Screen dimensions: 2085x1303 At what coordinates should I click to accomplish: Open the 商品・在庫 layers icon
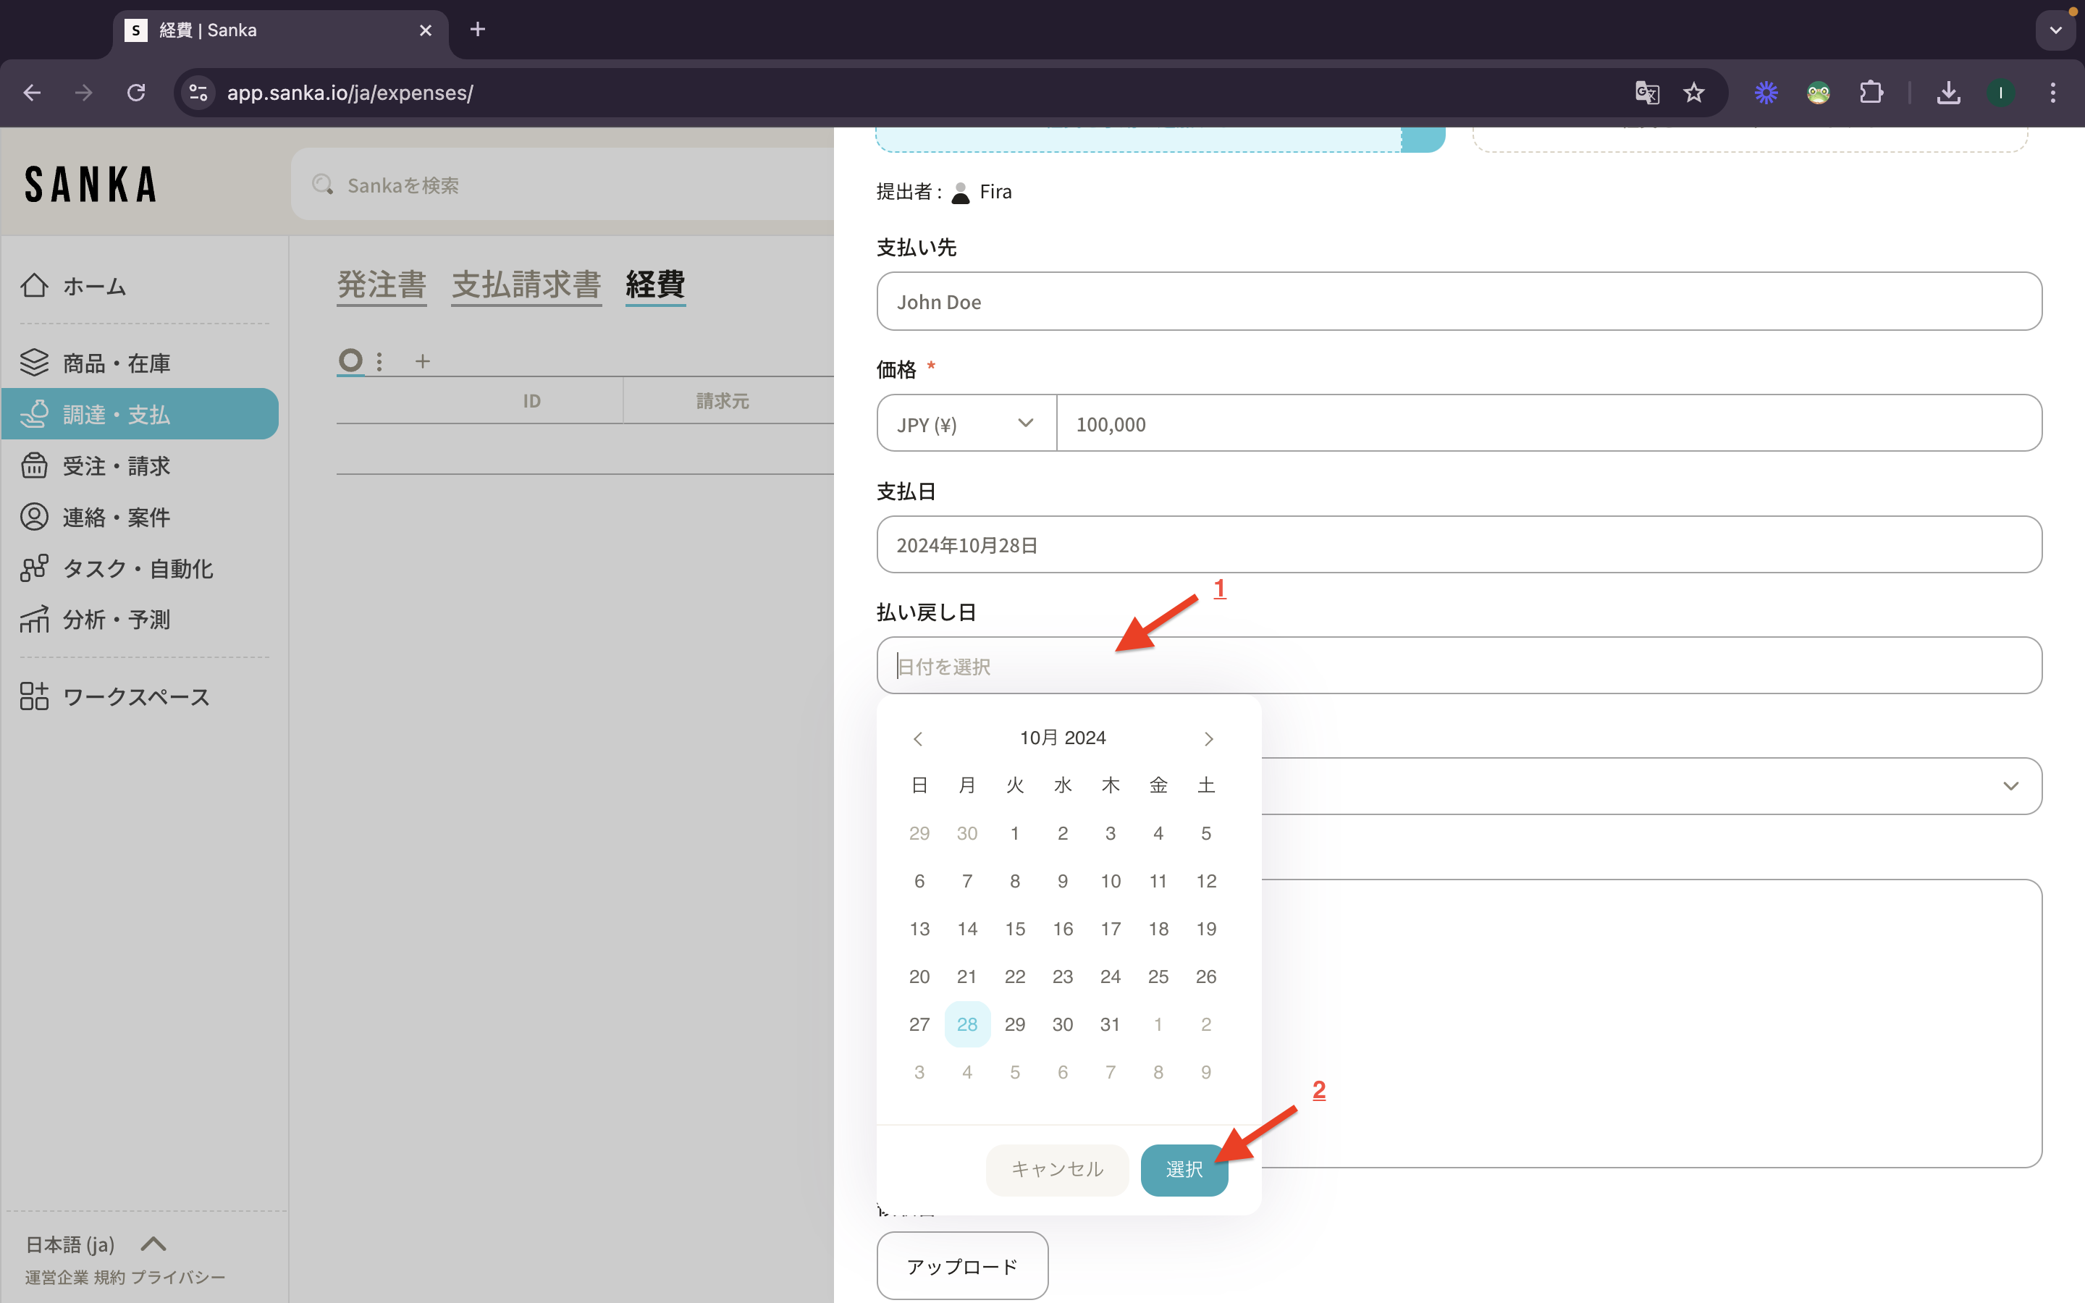coord(35,363)
